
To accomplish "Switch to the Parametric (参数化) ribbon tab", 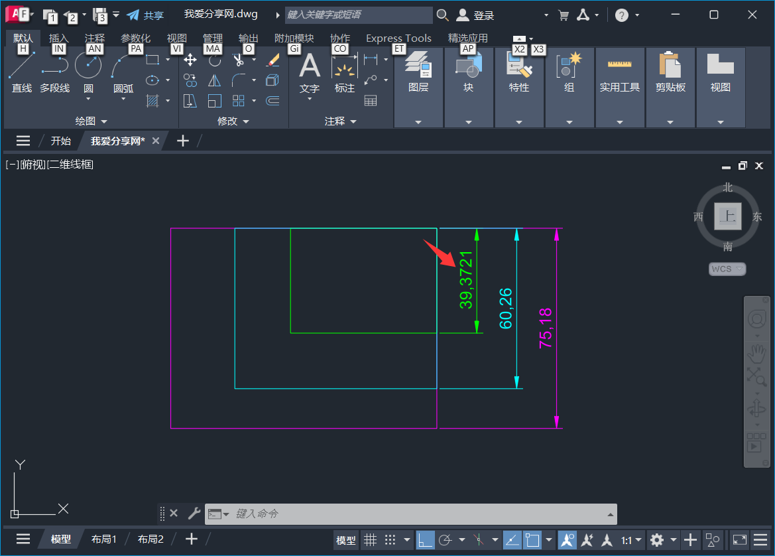I will tap(135, 38).
